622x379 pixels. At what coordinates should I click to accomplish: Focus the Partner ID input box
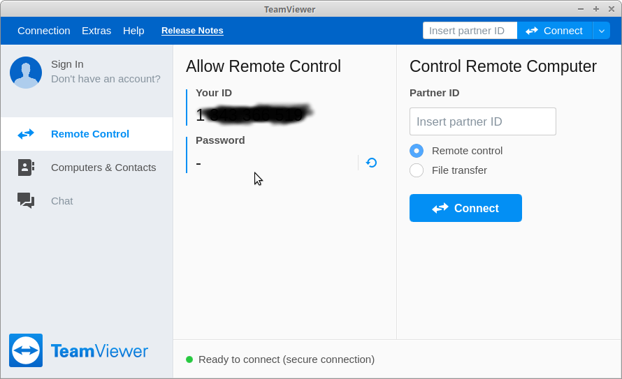(x=483, y=121)
